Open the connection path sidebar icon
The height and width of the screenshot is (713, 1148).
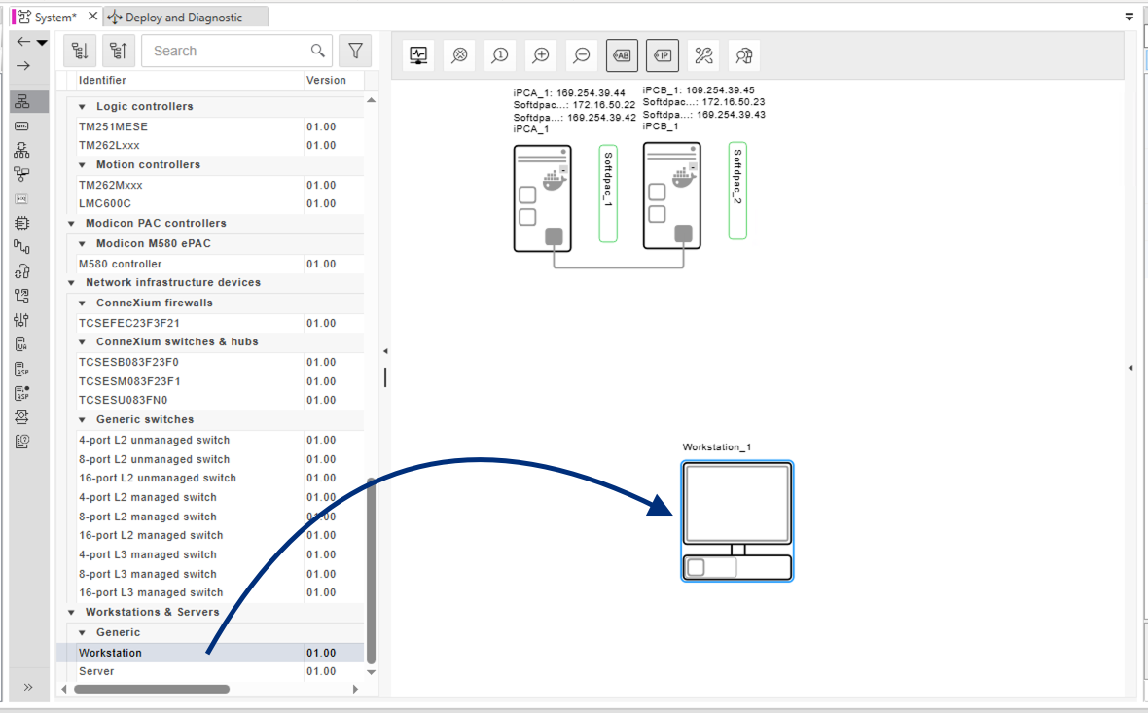(x=22, y=247)
